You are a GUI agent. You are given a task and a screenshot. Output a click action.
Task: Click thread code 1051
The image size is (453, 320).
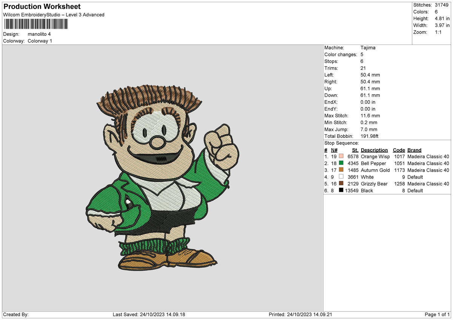tap(400, 163)
